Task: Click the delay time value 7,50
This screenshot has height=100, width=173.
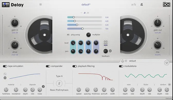Action: [107, 29]
